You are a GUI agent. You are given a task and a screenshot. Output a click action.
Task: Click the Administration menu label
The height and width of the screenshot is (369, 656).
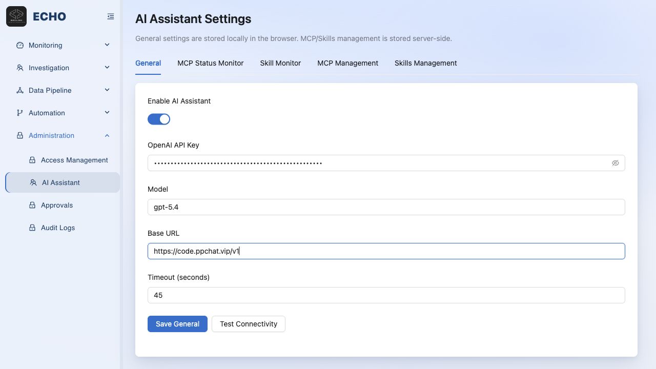coord(51,135)
